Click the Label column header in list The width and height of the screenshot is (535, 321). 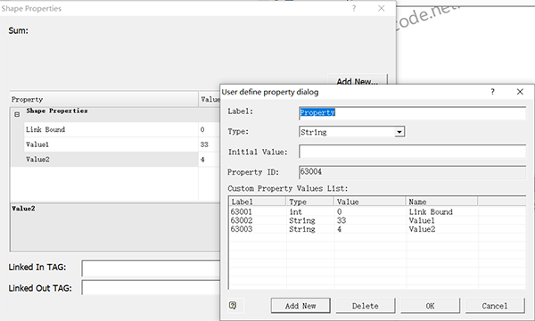(x=258, y=202)
